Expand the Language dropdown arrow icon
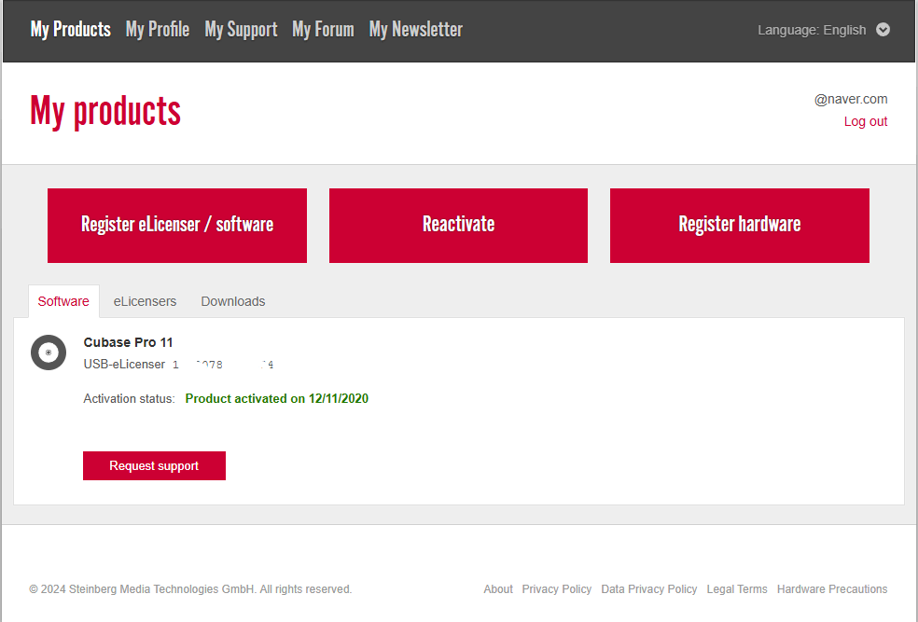918x622 pixels. [x=883, y=30]
